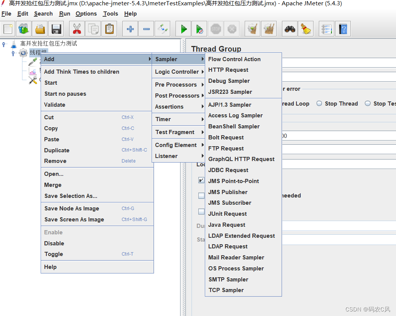This screenshot has height=316, width=396.
Task: Click the Copy toolbar icon
Action: pyautogui.click(x=93, y=29)
